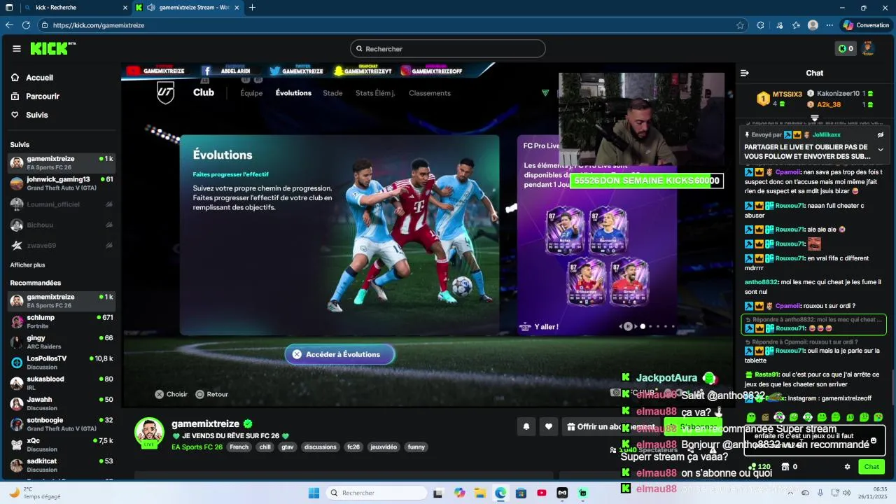Mute the tab audio speaker icon

150,8
